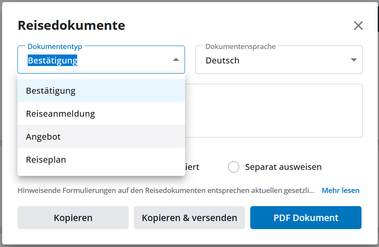Click the Dokumententyp field label
The width and height of the screenshot is (379, 247).
55,46
